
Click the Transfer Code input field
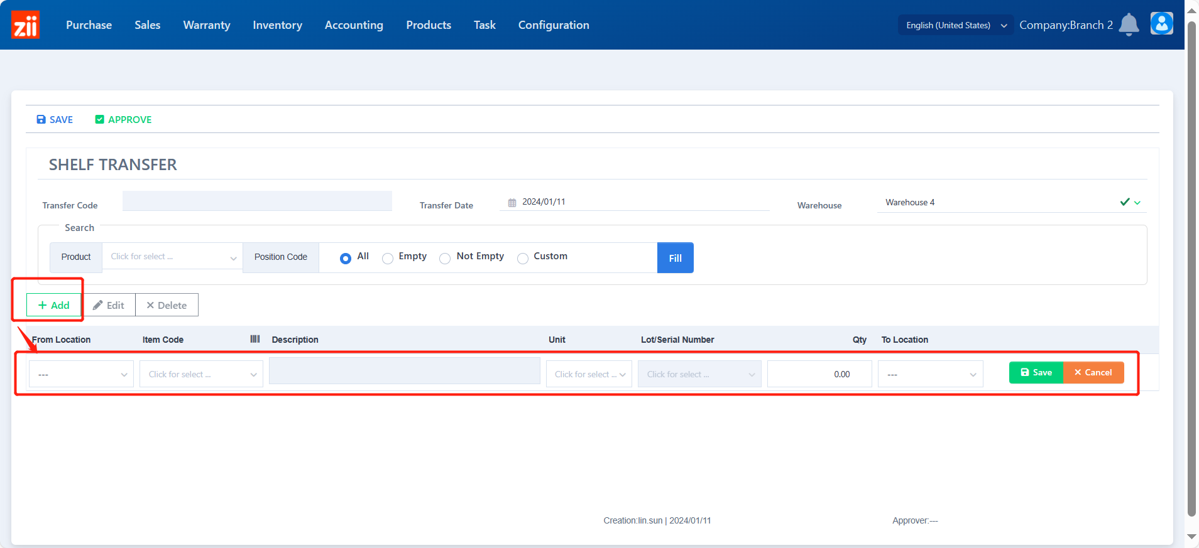coord(257,201)
